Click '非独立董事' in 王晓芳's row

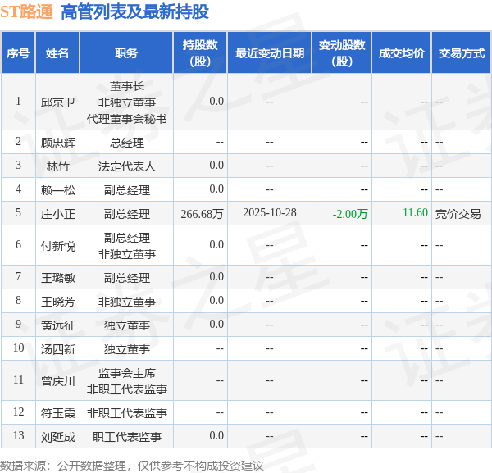127,302
